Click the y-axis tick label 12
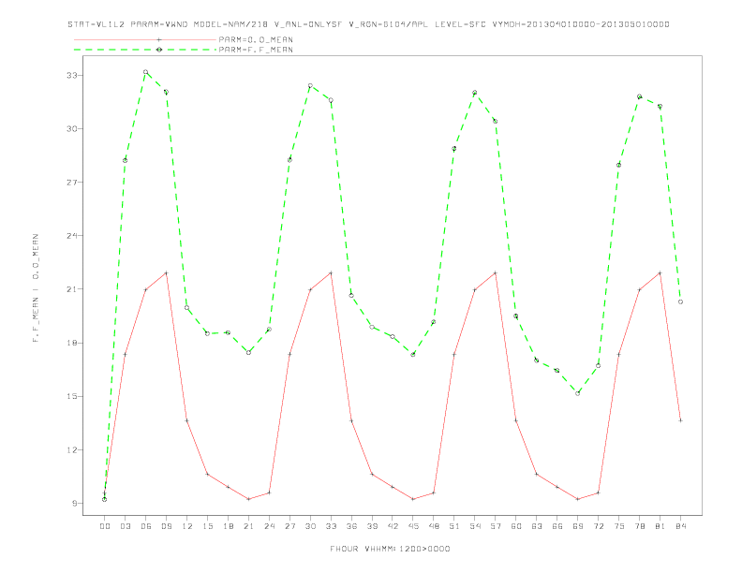This screenshot has height=573, width=742. [x=71, y=449]
